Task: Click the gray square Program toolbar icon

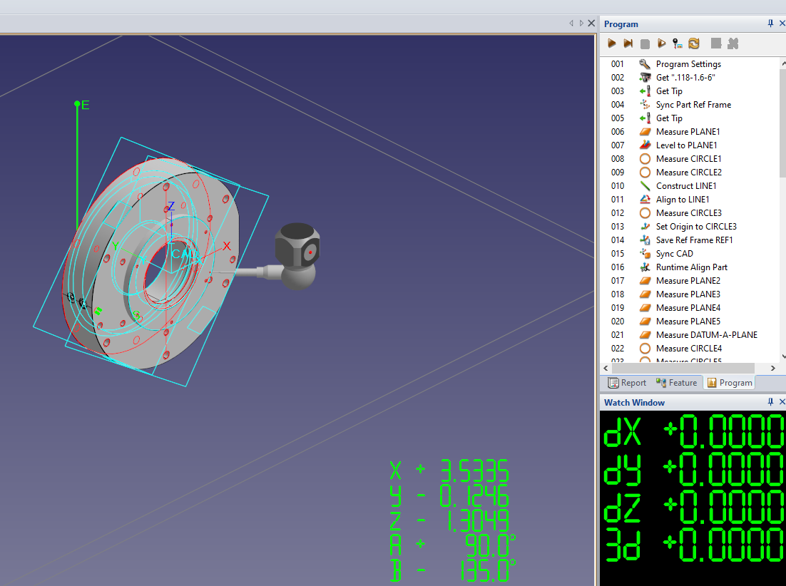Action: pyautogui.click(x=716, y=43)
